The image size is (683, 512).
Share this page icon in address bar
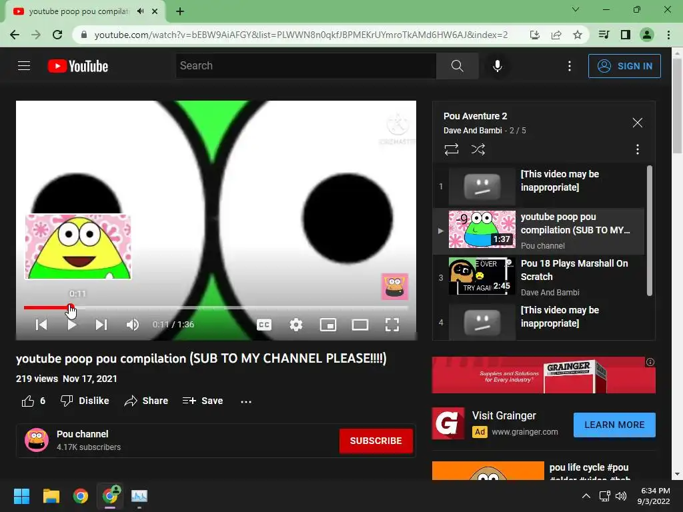pyautogui.click(x=556, y=35)
